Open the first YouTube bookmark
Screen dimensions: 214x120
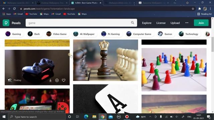tap(31, 14)
